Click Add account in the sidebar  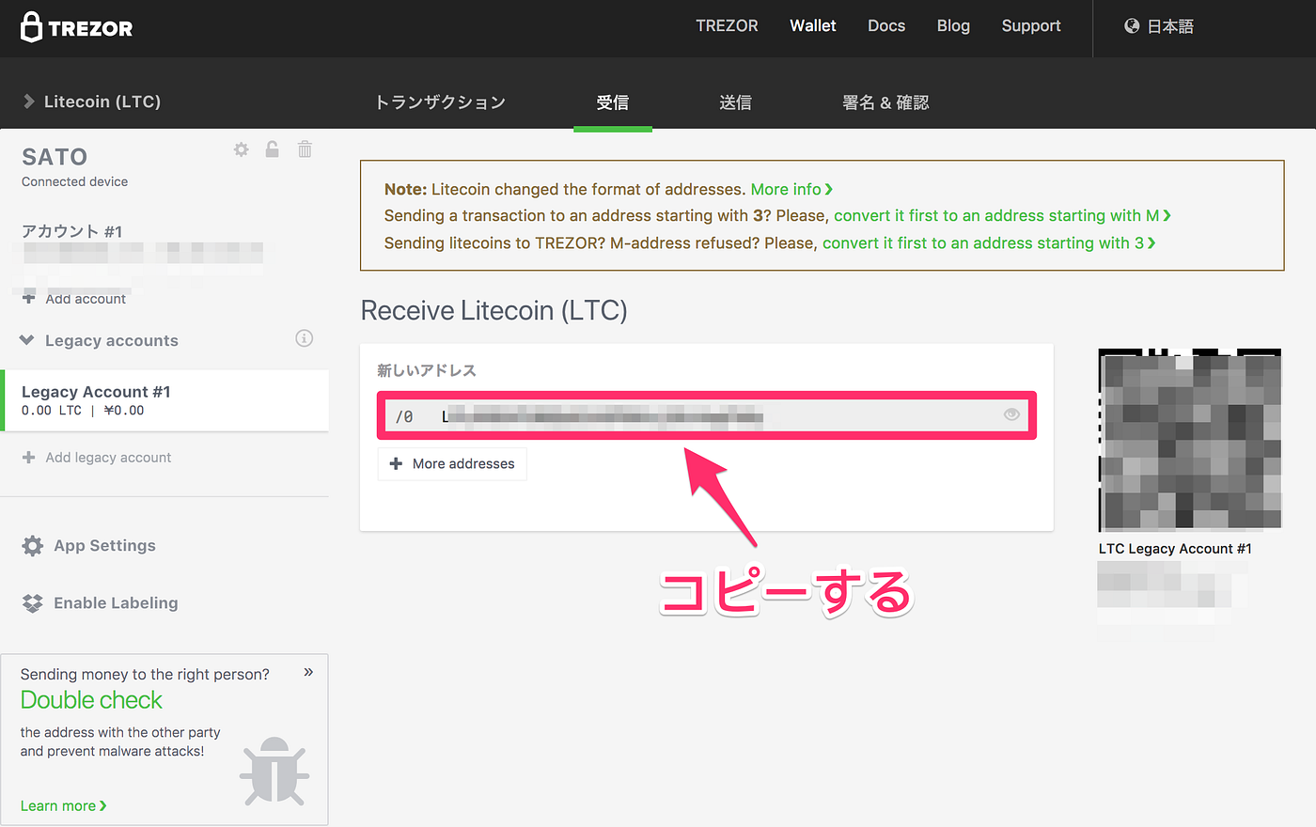pos(74,299)
